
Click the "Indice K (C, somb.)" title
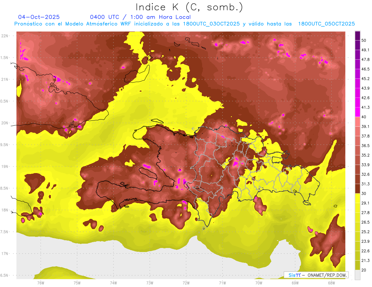[x=189, y=7]
